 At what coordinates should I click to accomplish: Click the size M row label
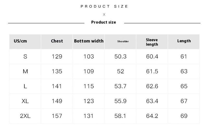pos(25,71)
